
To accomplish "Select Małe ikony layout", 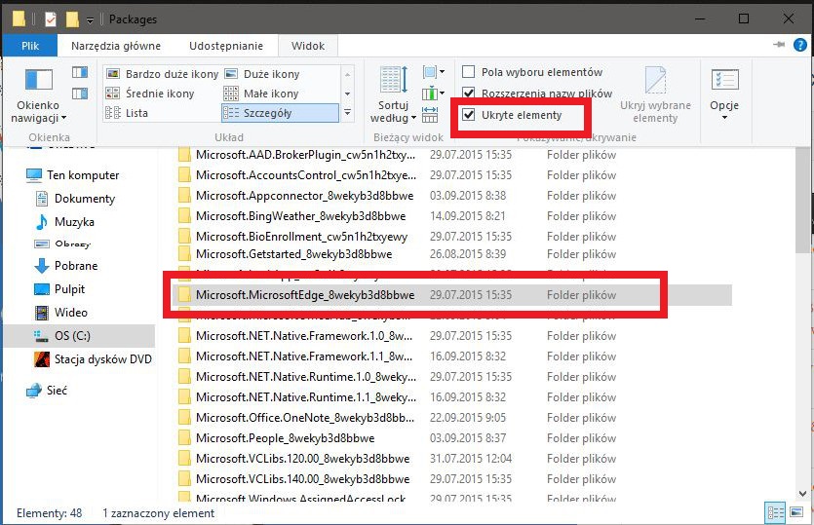I will point(261,94).
